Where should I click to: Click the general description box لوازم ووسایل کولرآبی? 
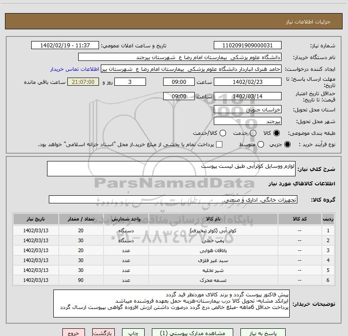click(x=171, y=169)
